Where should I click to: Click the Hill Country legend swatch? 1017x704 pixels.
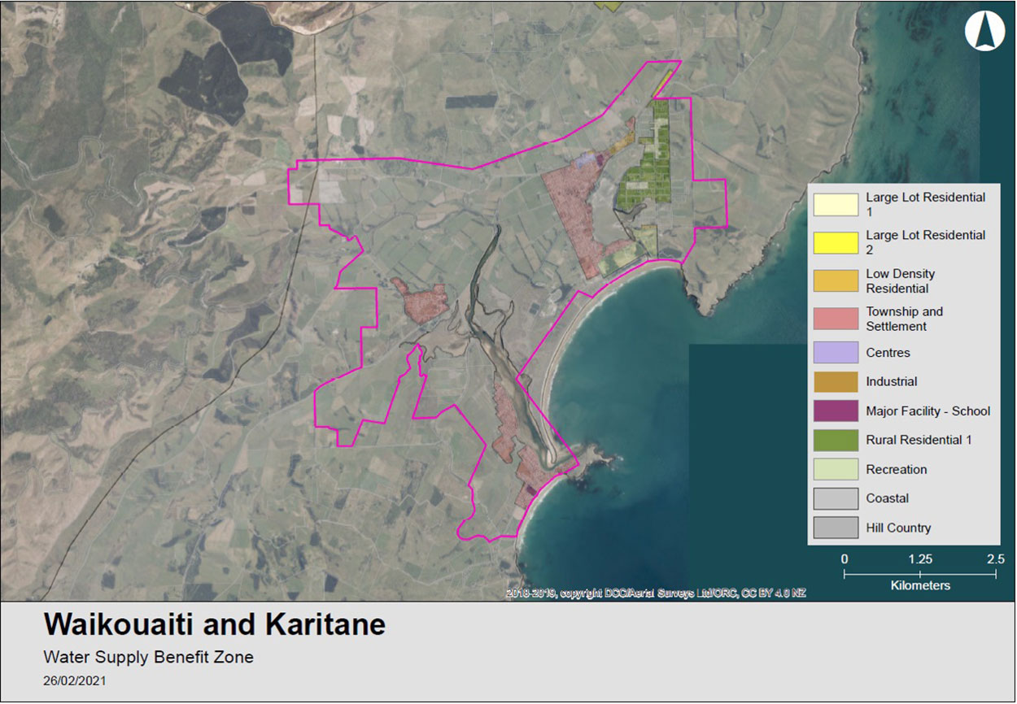[x=836, y=528]
